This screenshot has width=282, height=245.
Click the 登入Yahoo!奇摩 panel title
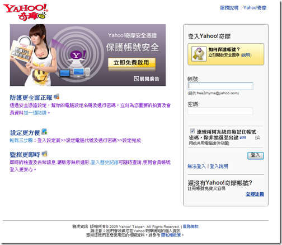point(209,36)
